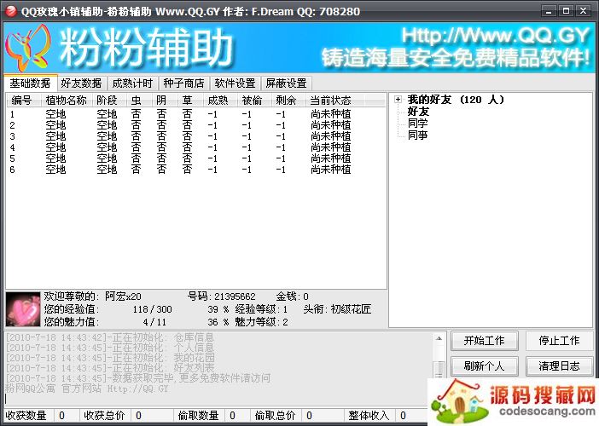The image size is (599, 426).
Task: Click the 剩余 column header
Action: 288,101
